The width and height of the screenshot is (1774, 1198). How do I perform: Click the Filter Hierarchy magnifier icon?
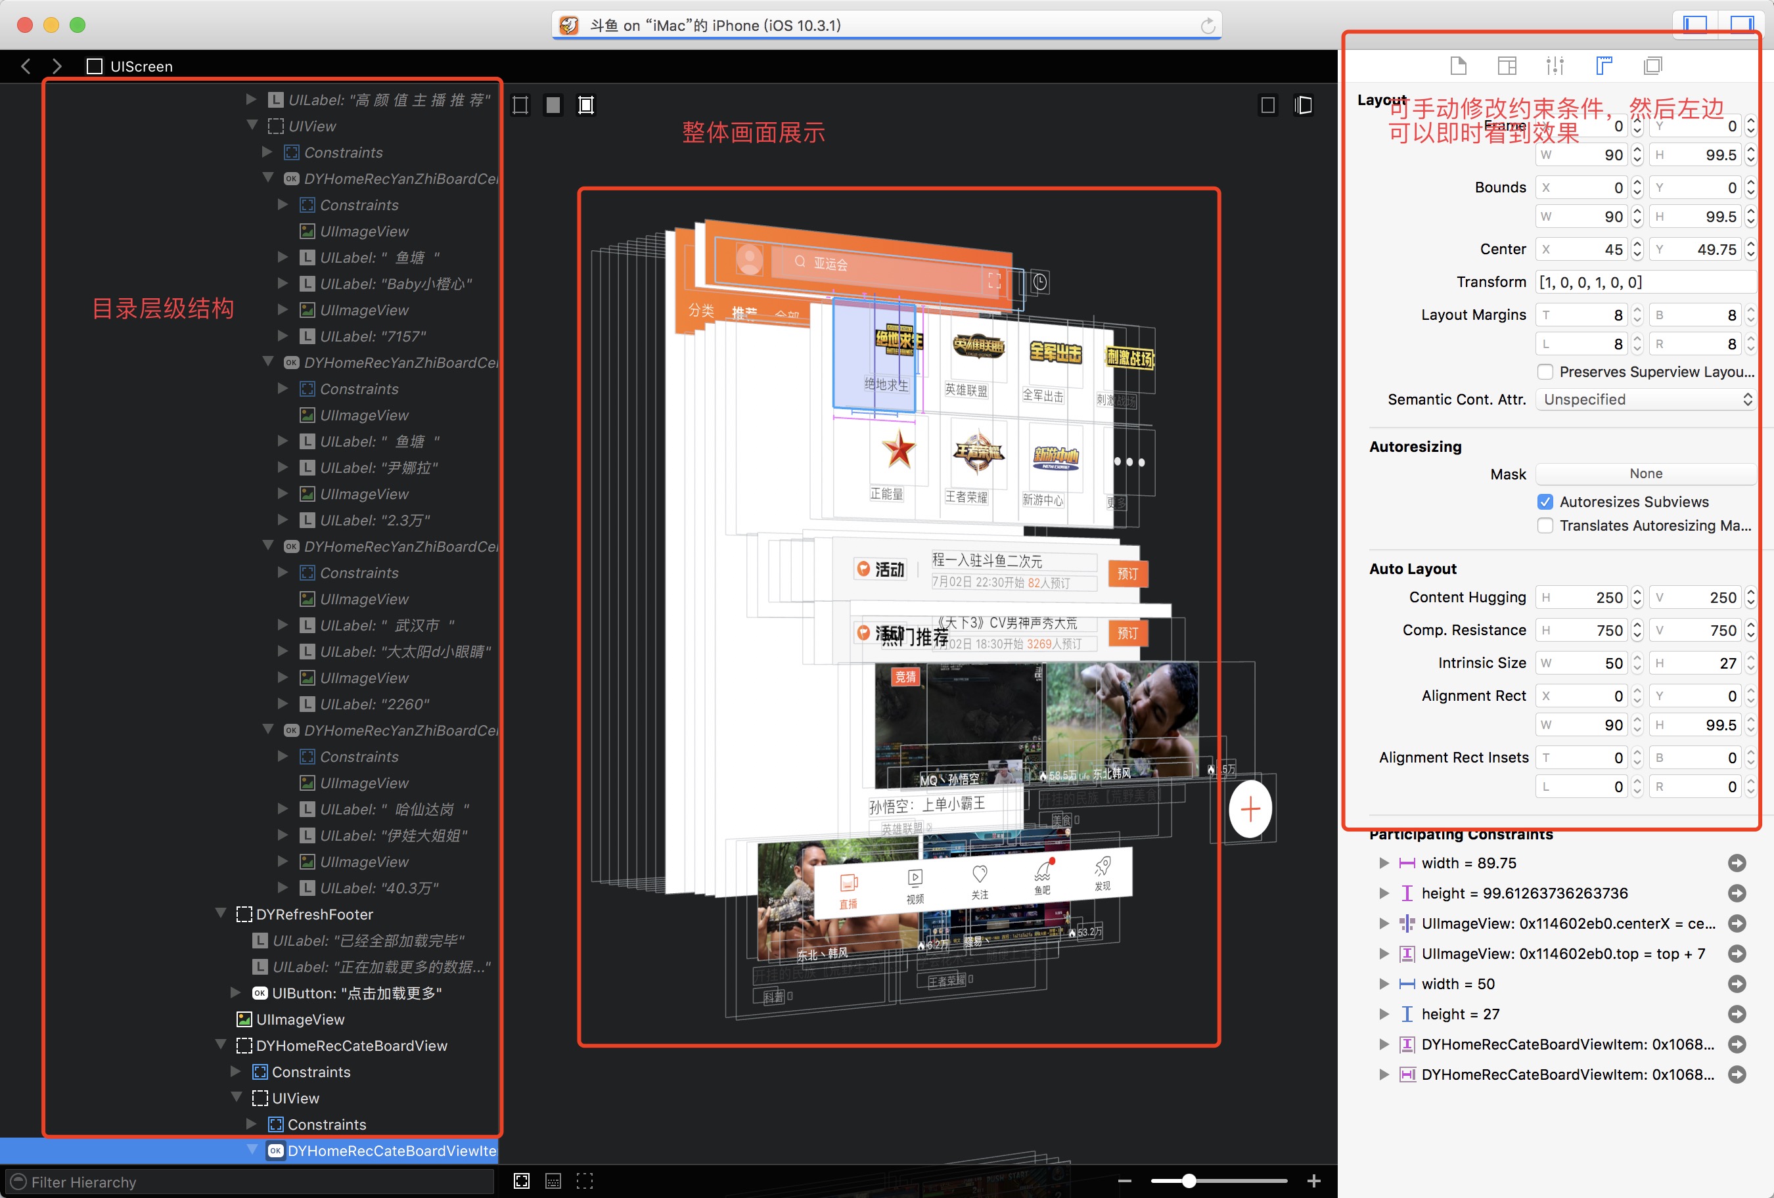click(x=18, y=1182)
